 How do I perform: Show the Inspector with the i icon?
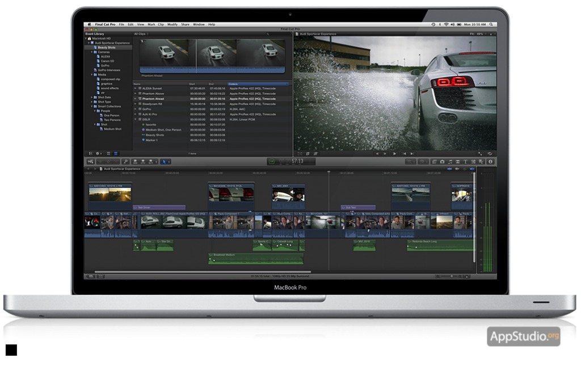click(x=491, y=162)
